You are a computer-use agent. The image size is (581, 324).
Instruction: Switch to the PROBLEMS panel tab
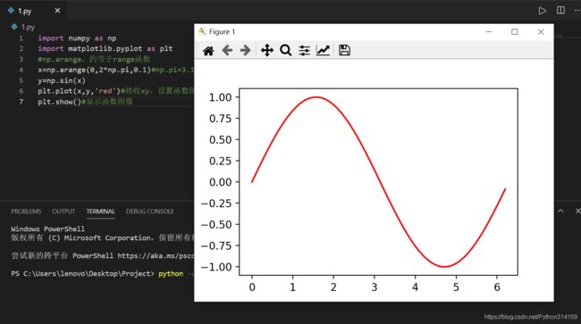(x=26, y=212)
